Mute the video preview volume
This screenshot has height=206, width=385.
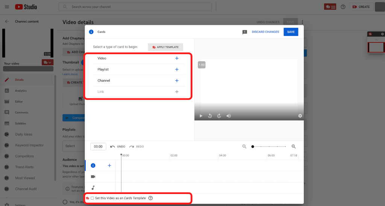pos(229,116)
